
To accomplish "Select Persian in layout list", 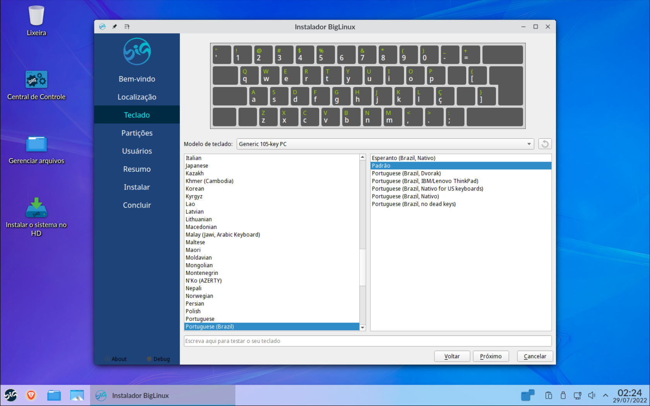I will (272, 304).
